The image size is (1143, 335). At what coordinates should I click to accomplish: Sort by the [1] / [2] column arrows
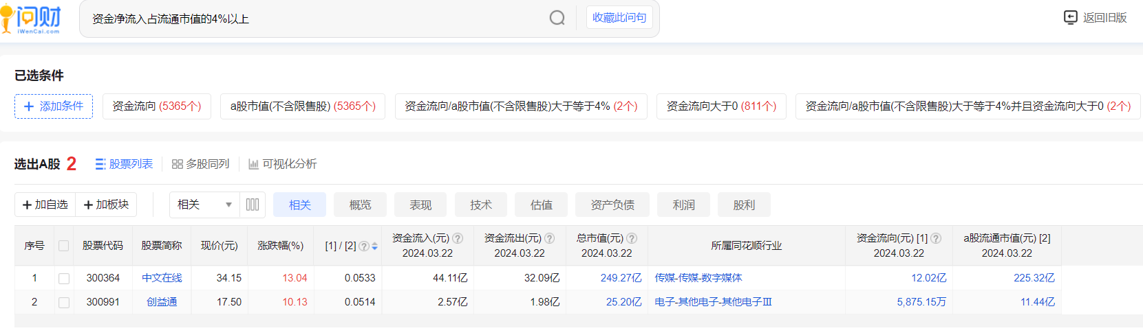click(x=374, y=246)
